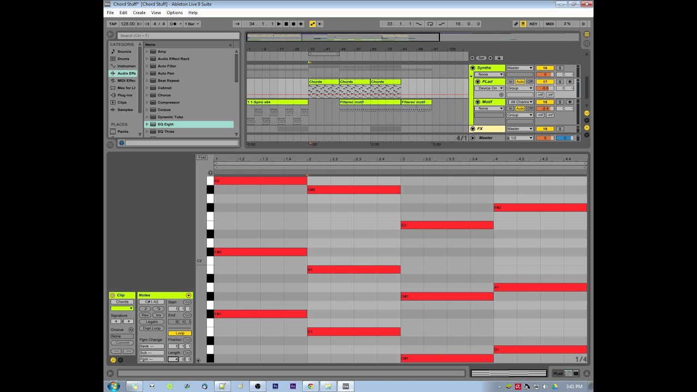Toggle Draw Mode pencil icon
The image size is (697, 392).
coord(516,24)
